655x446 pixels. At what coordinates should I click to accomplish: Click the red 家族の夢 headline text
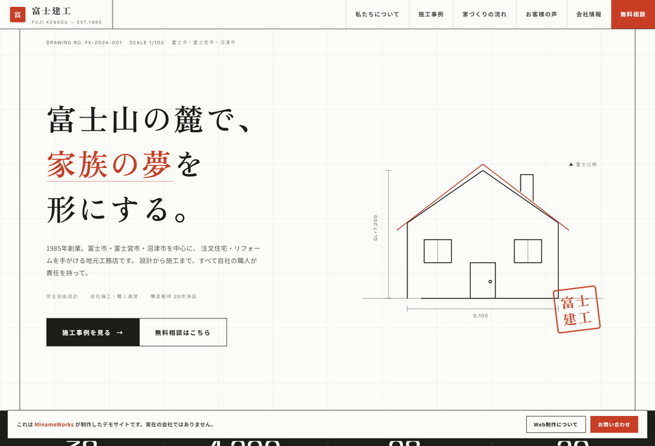pos(109,165)
